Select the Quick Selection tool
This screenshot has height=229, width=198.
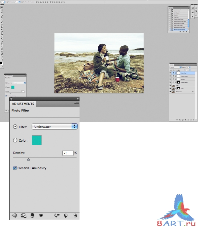[x=2, y=15]
